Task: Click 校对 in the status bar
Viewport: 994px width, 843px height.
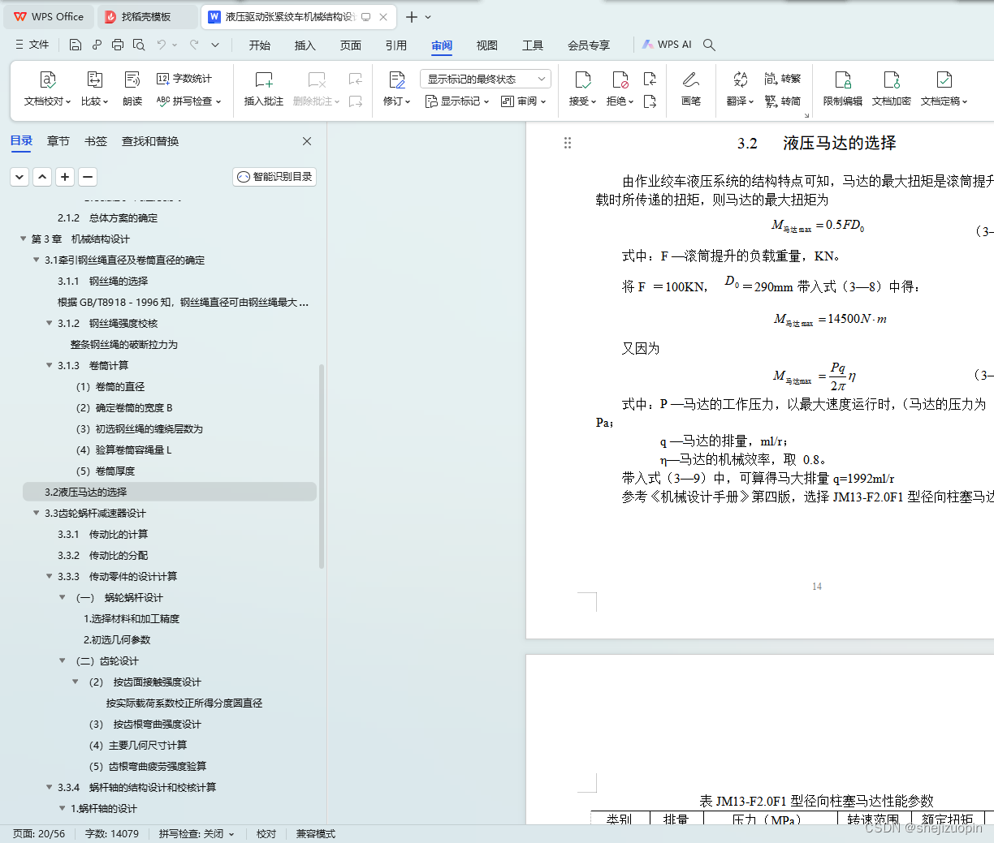Action: pyautogui.click(x=266, y=833)
